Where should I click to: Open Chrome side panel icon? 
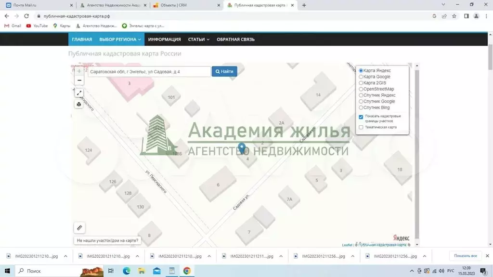(466, 16)
